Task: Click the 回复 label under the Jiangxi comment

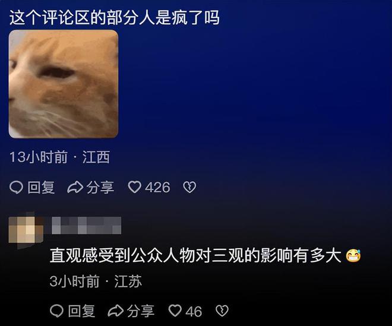Action: pos(41,188)
